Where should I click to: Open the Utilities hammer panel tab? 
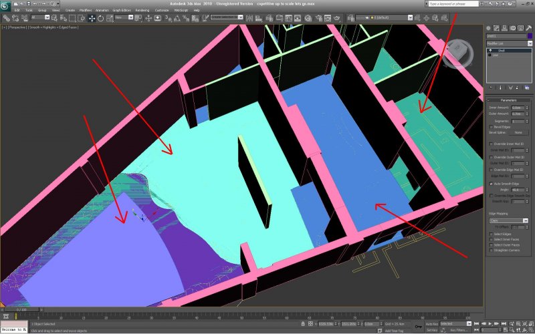(528, 28)
